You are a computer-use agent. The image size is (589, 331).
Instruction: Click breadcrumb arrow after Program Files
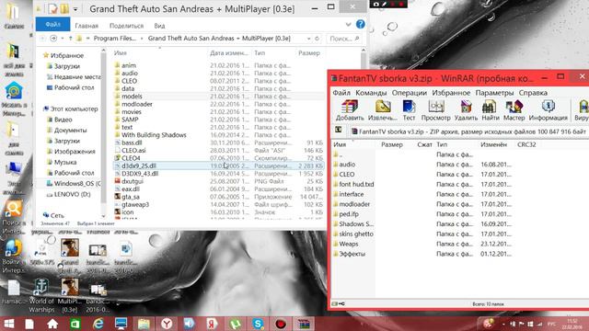(x=142, y=39)
